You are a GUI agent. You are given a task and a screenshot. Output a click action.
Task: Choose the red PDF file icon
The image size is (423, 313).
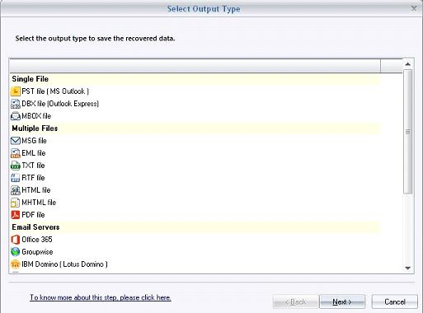pos(16,215)
